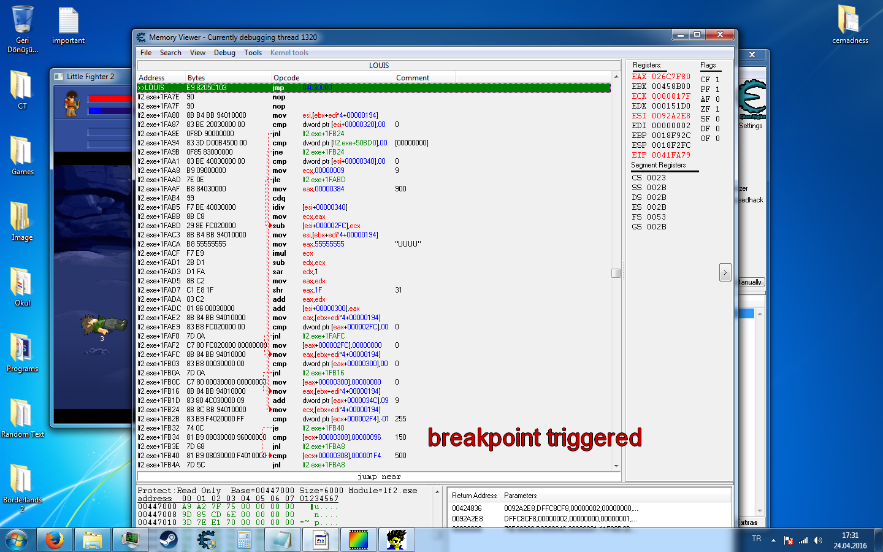Launch Firefox from the taskbar
883x552 pixels.
point(54,540)
